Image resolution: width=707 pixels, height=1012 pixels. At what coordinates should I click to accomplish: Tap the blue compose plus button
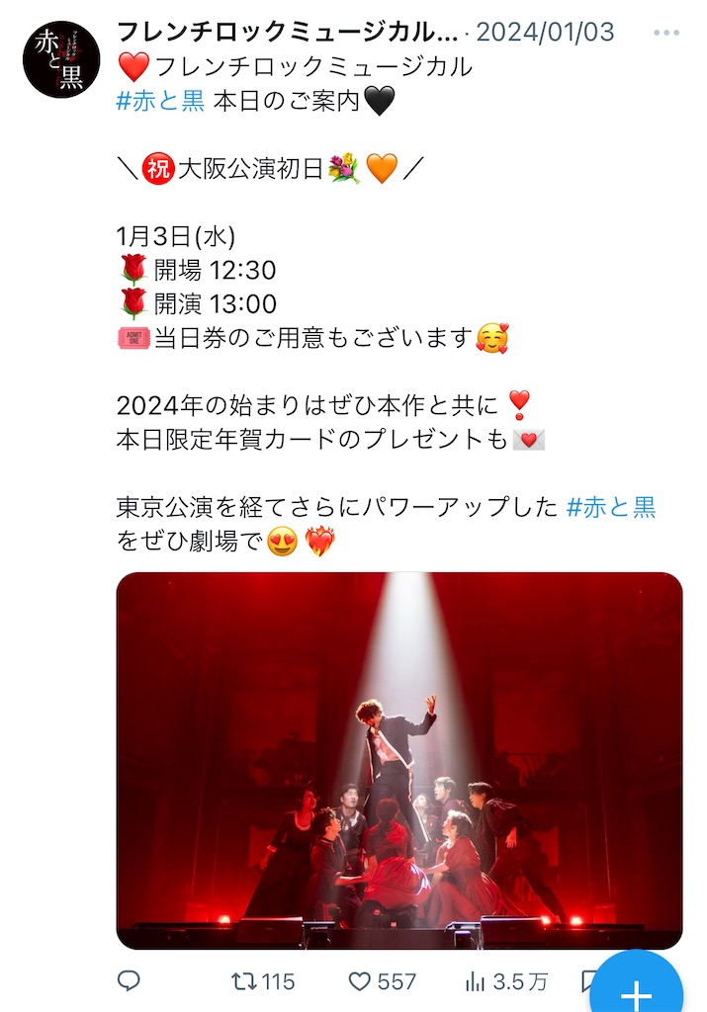(636, 987)
